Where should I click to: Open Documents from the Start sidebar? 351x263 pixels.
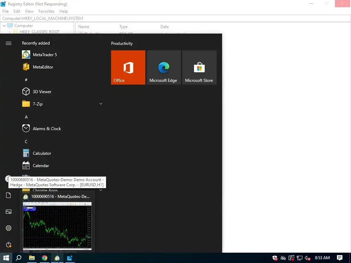pos(9,195)
